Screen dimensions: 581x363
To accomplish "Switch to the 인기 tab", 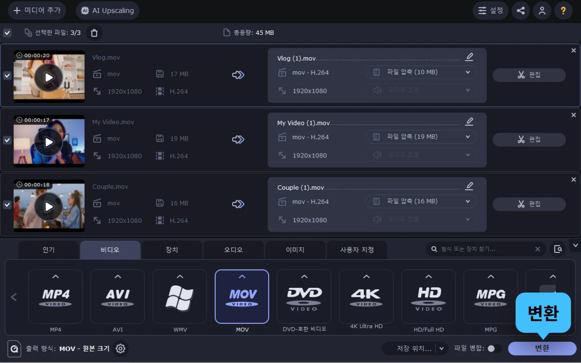I will [49, 250].
